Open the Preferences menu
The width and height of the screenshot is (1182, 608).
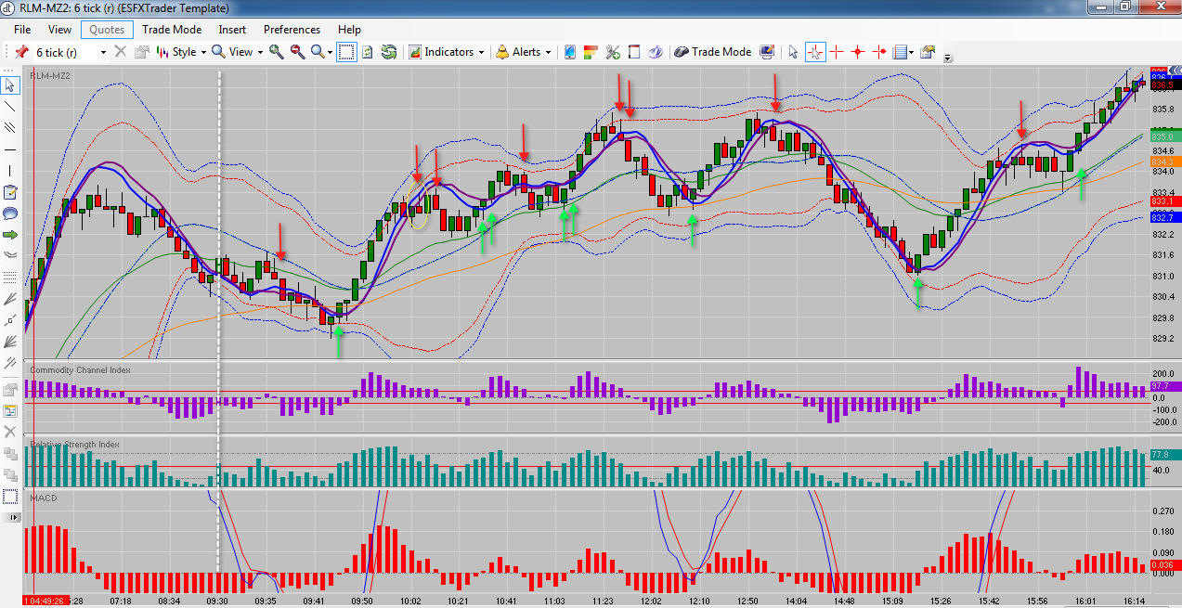(292, 30)
